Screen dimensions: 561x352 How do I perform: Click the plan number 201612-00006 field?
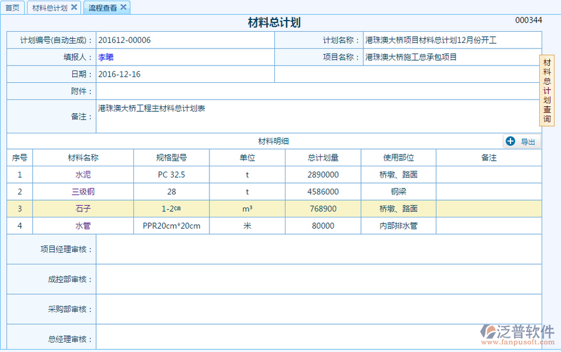click(x=185, y=40)
